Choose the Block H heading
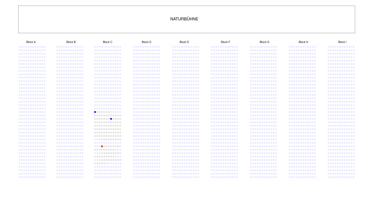Viewport: 387px width, 208px height. point(303,42)
